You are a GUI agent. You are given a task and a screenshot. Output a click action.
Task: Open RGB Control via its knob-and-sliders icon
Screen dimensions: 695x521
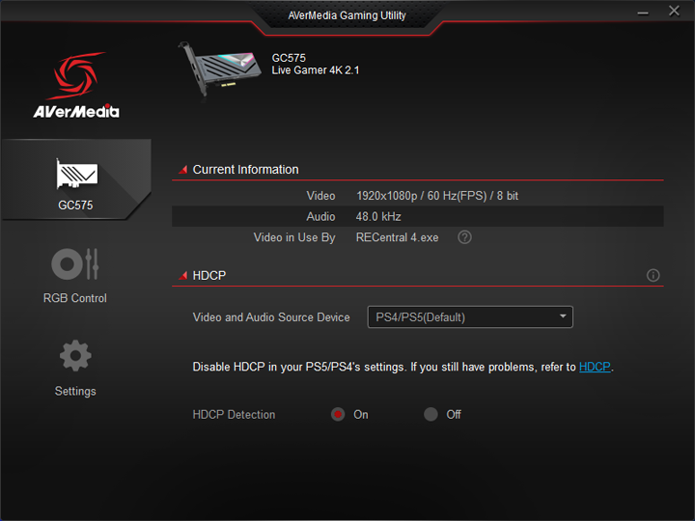(75, 263)
